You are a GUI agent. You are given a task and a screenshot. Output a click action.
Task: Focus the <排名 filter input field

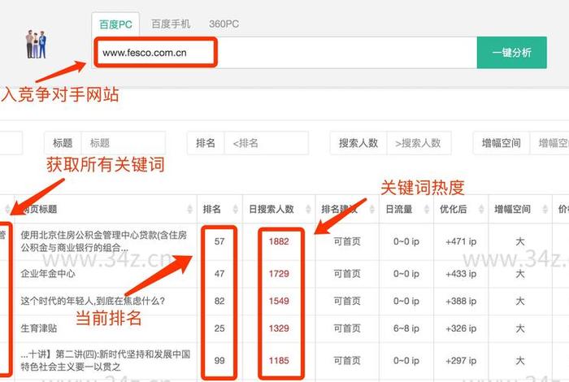click(x=267, y=143)
